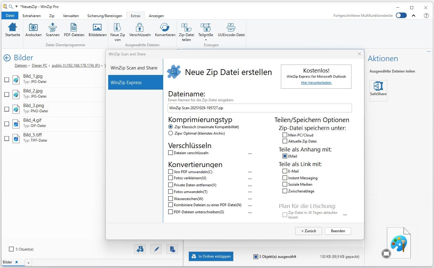
Task: Check Von PDF umwandeln(C) option
Action: pyautogui.click(x=171, y=172)
